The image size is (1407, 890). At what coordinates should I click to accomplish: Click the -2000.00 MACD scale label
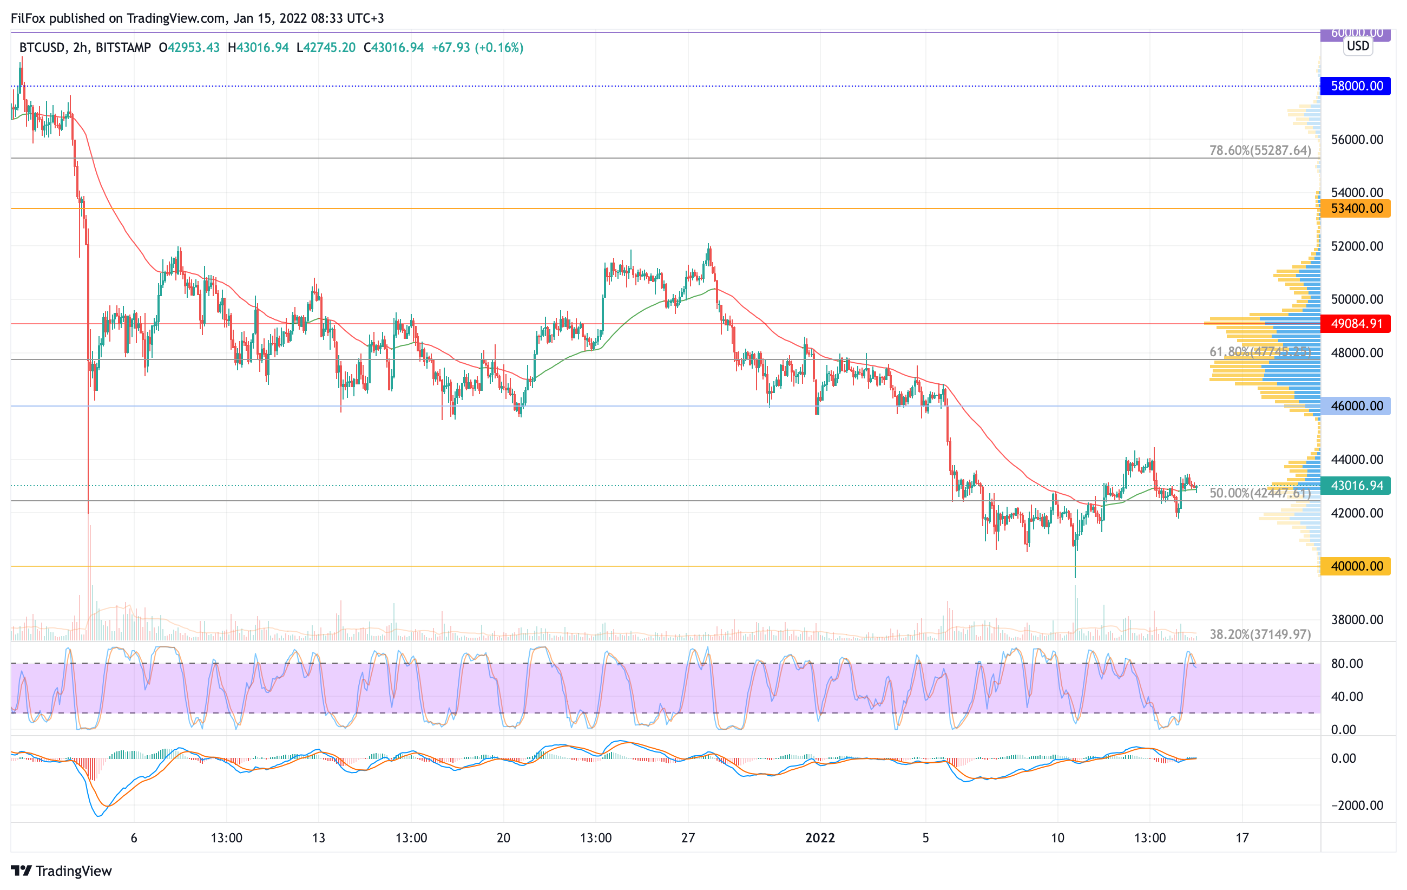coord(1357,805)
